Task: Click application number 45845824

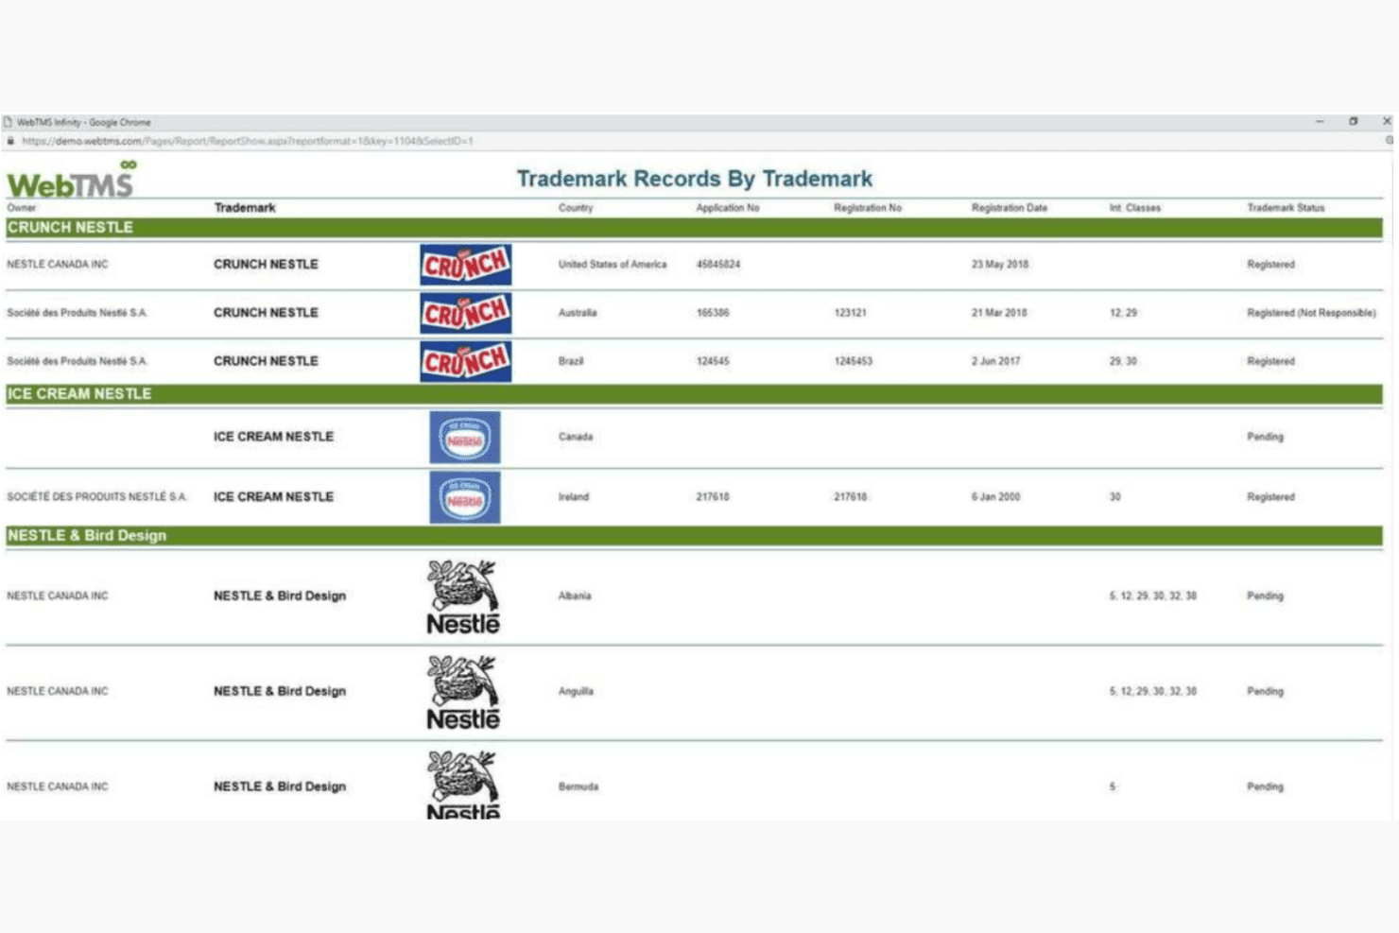Action: coord(718,265)
